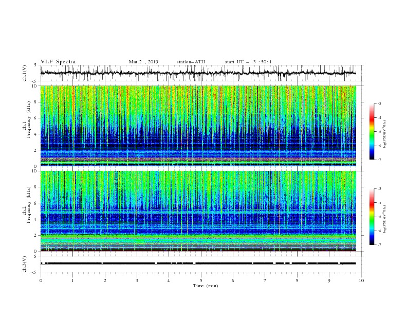This screenshot has width=407, height=315.
Task: Click the ch.1 spectrogram plot area
Action: 198,126
